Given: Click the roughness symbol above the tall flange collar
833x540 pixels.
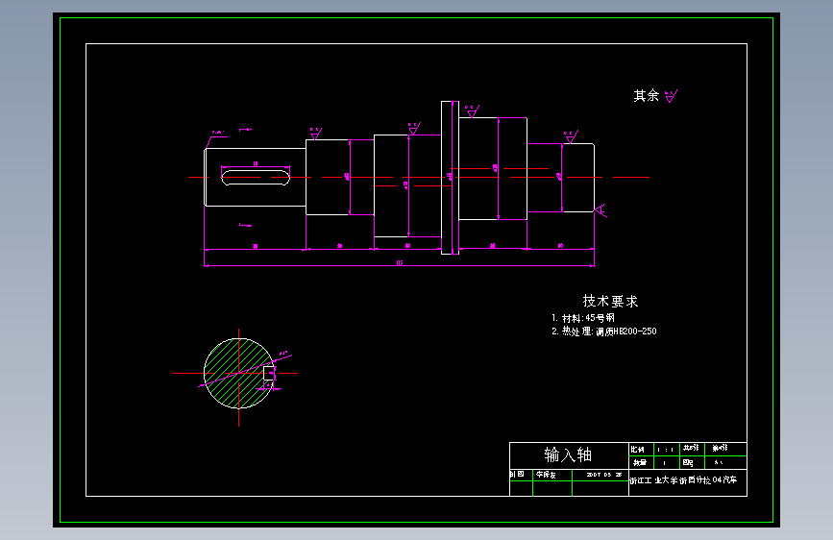Looking at the screenshot, I should pyautogui.click(x=473, y=111).
